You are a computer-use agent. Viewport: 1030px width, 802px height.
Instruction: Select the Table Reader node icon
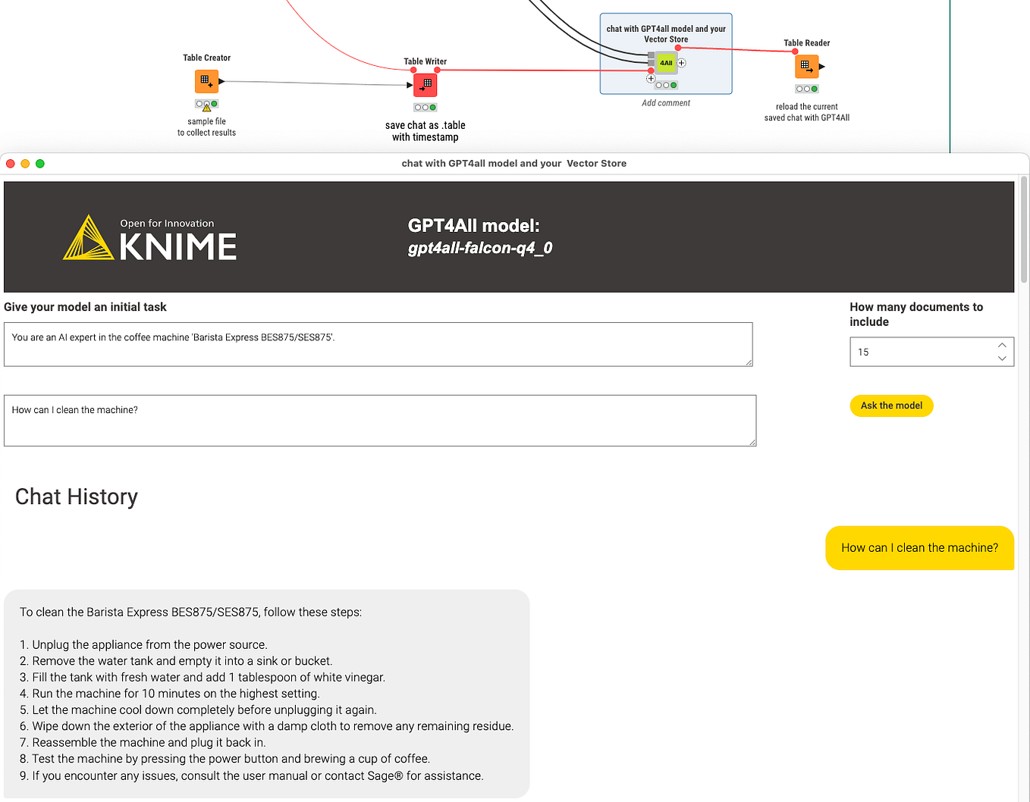pos(806,66)
